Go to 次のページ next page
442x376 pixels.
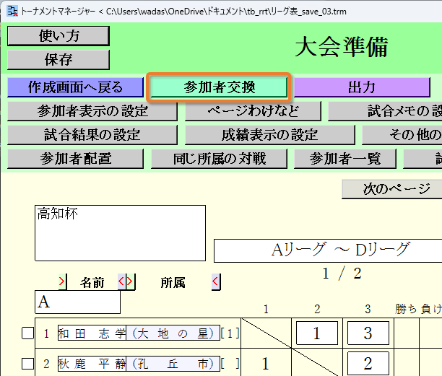point(392,189)
